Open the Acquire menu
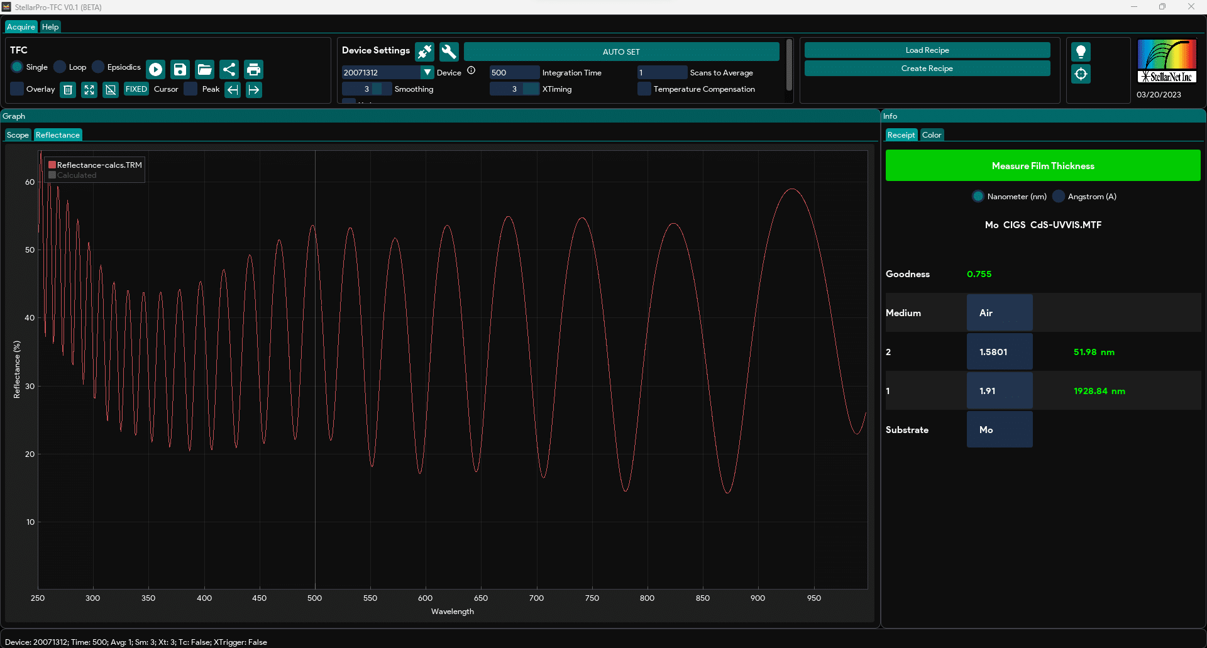 click(x=21, y=26)
